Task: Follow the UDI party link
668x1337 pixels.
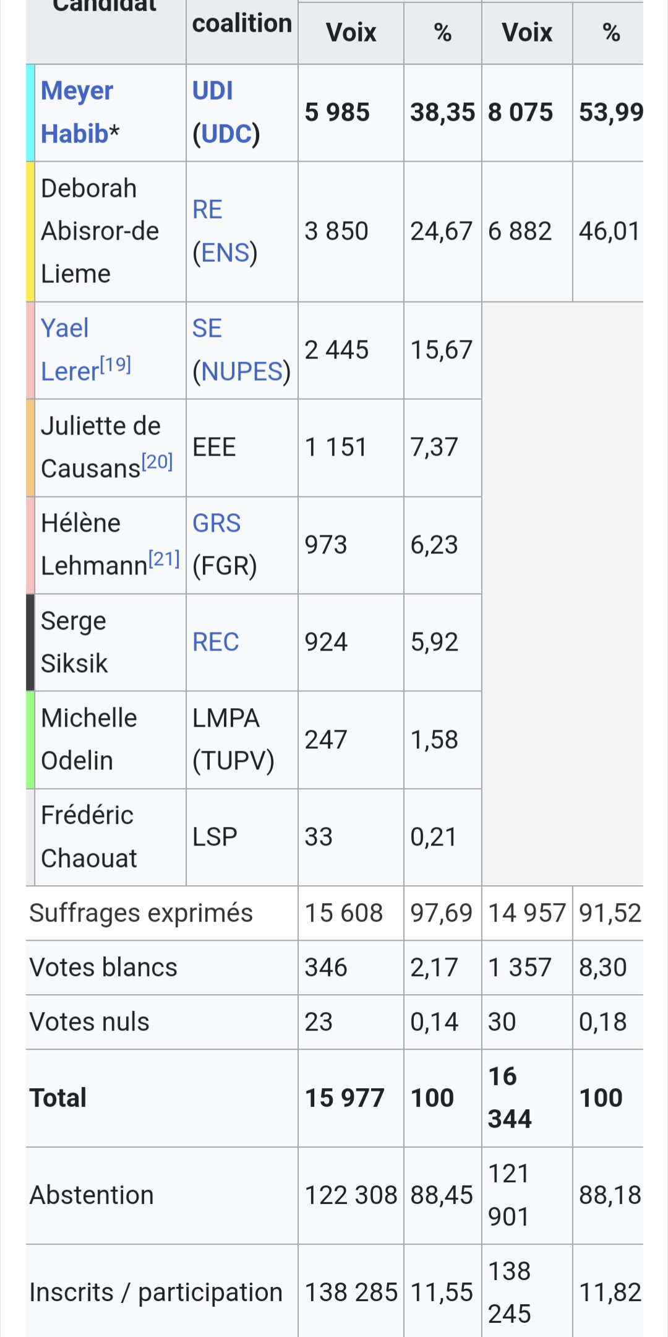Action: coord(212,91)
